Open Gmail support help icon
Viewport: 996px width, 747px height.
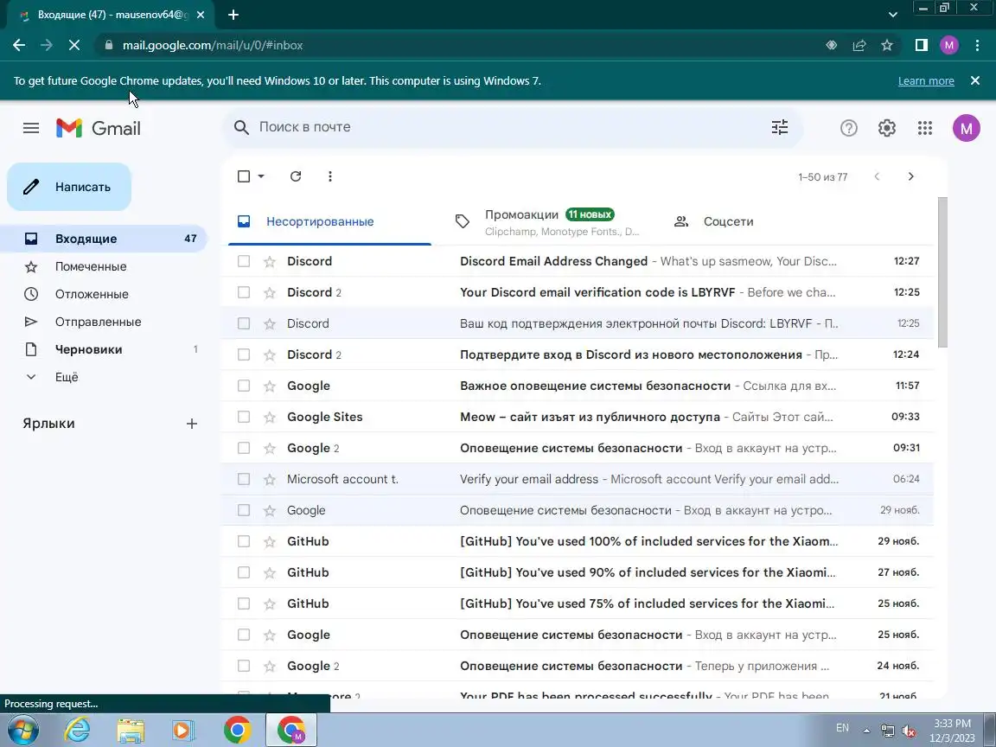(849, 128)
